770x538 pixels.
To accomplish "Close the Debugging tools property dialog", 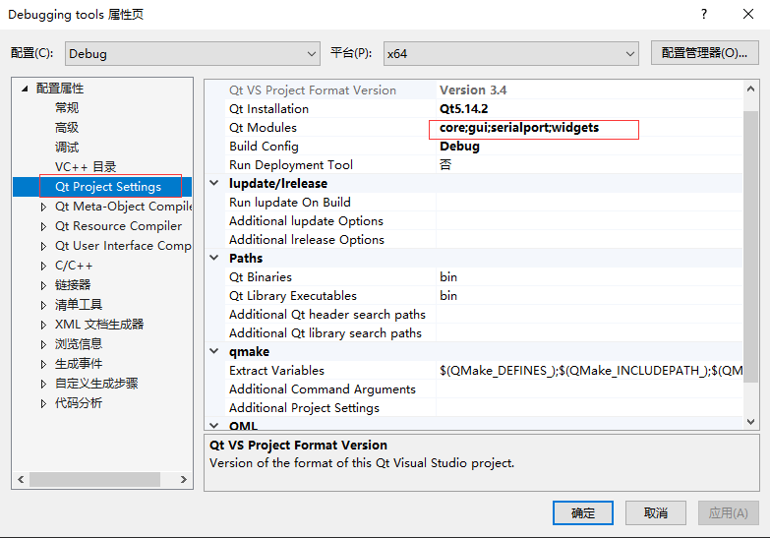I will point(748,14).
